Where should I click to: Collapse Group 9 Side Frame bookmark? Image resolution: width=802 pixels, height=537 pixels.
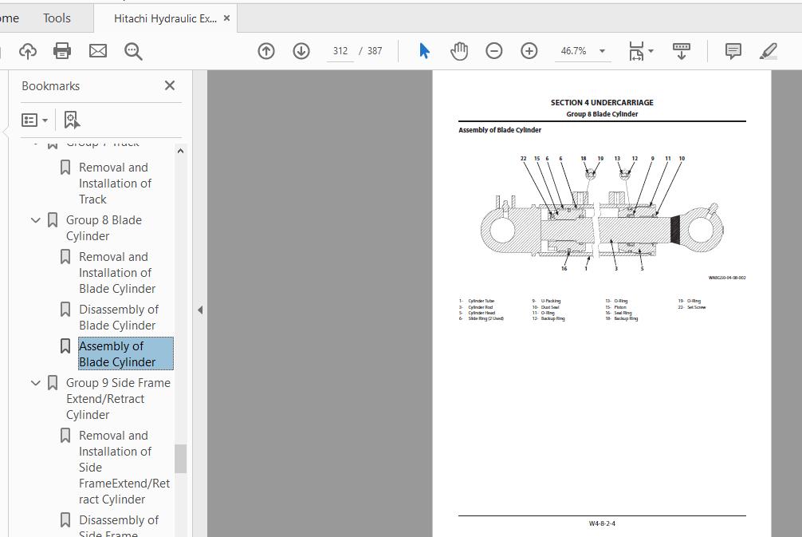(x=36, y=383)
